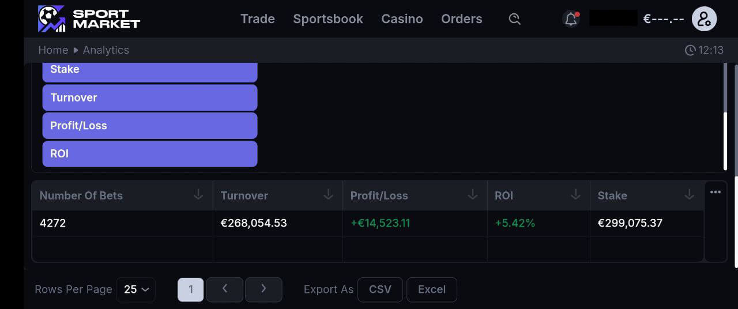
Task: Open the search icon in header
Action: [x=515, y=19]
